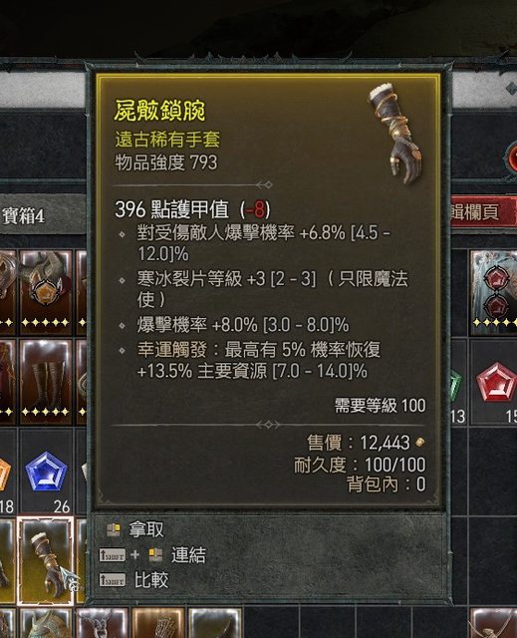Select the armor item in the bottom row
Image resolution: width=517 pixels, height=638 pixels.
[158, 623]
